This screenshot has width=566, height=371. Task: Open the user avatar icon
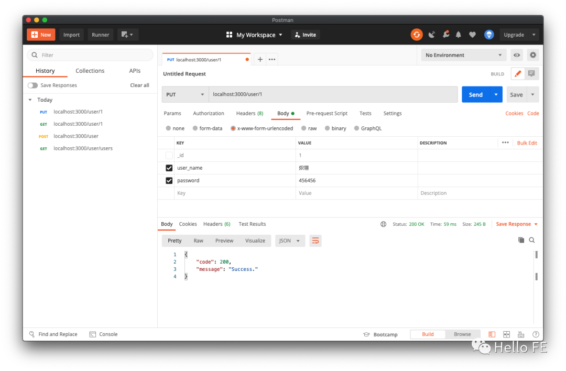point(489,35)
